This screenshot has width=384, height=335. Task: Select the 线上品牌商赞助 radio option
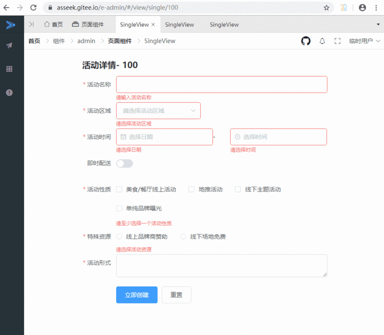tap(119, 237)
